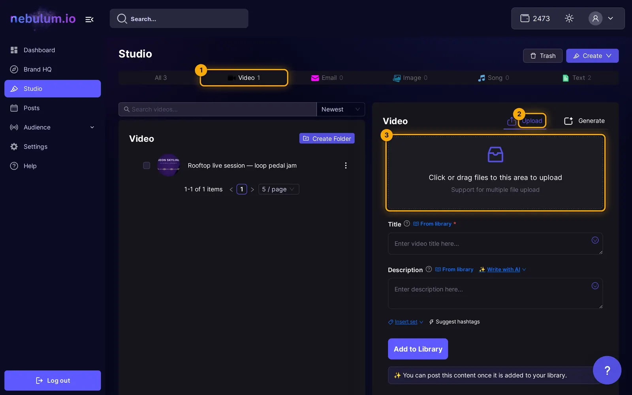Open the 5 / page size dropdown
Image resolution: width=632 pixels, height=395 pixels.
278,189
